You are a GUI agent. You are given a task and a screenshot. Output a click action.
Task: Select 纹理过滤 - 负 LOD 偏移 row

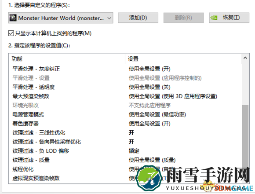click(x=125, y=151)
